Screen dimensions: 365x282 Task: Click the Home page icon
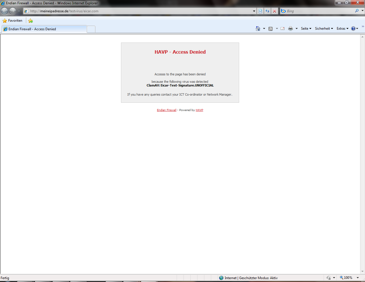258,29
